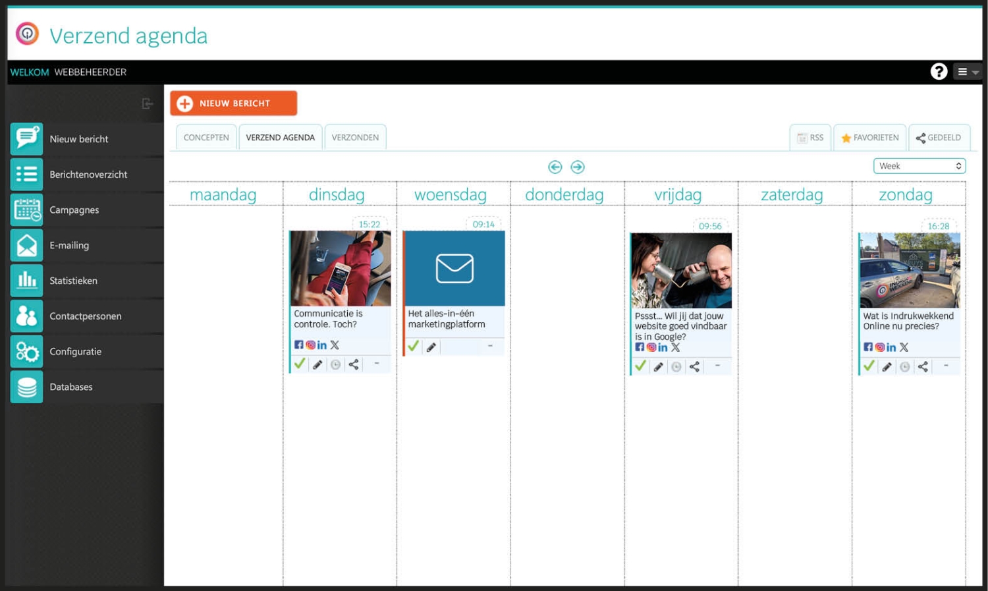The height and width of the screenshot is (591, 988).
Task: Click the clock icon on zondag post
Action: [905, 367]
